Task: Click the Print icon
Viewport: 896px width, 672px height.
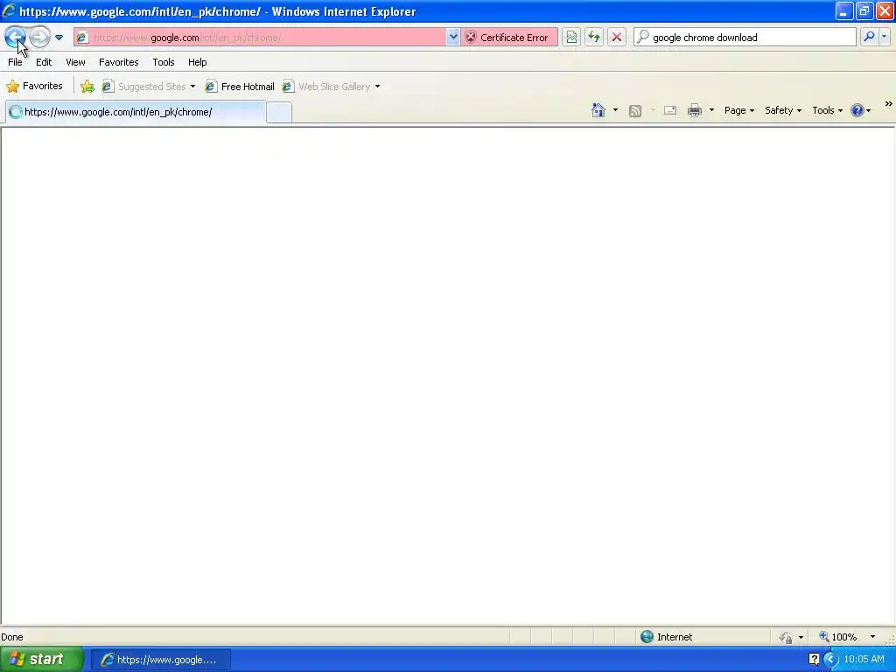Action: pos(694,110)
